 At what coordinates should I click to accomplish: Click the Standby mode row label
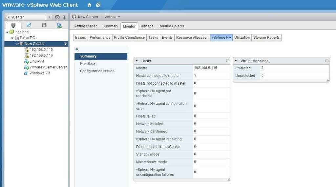[147, 154]
